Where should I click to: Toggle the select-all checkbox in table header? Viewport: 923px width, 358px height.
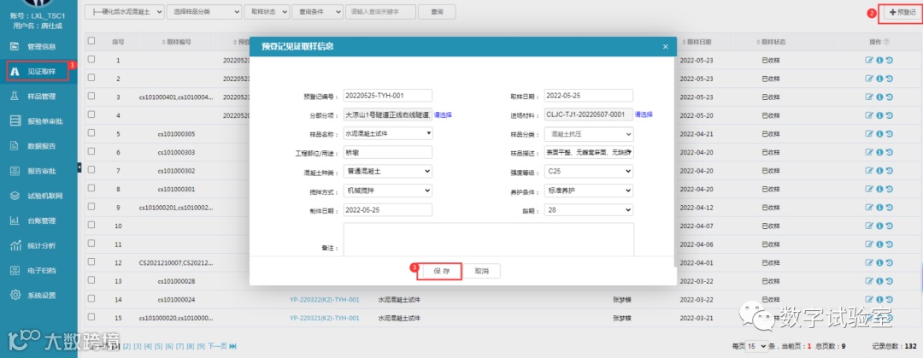tap(91, 41)
